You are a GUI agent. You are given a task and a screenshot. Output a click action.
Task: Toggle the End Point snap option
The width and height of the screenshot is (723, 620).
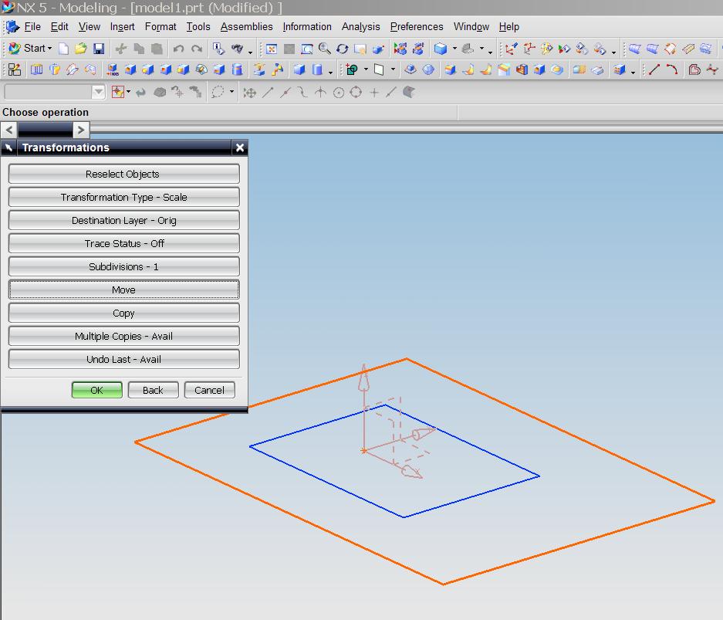[268, 93]
